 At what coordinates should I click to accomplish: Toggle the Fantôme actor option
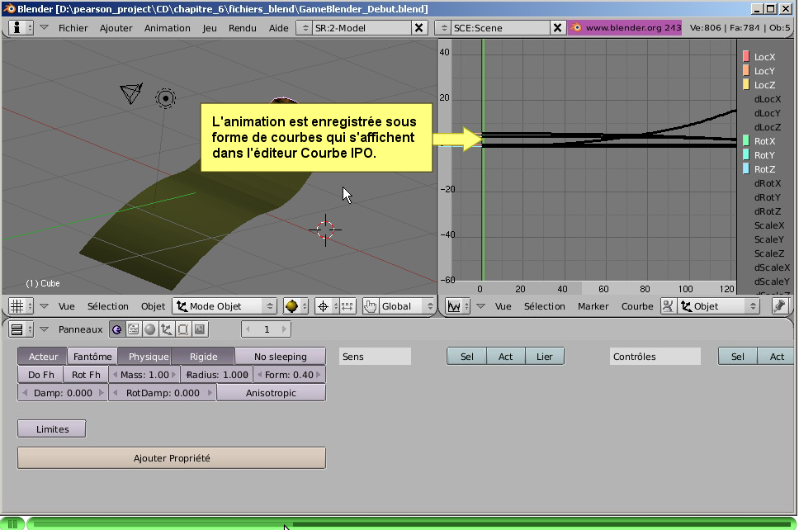pyautogui.click(x=92, y=357)
